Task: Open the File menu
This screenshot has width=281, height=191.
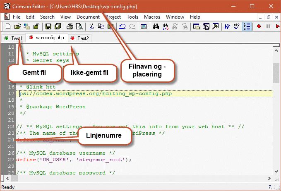Action: [17, 17]
